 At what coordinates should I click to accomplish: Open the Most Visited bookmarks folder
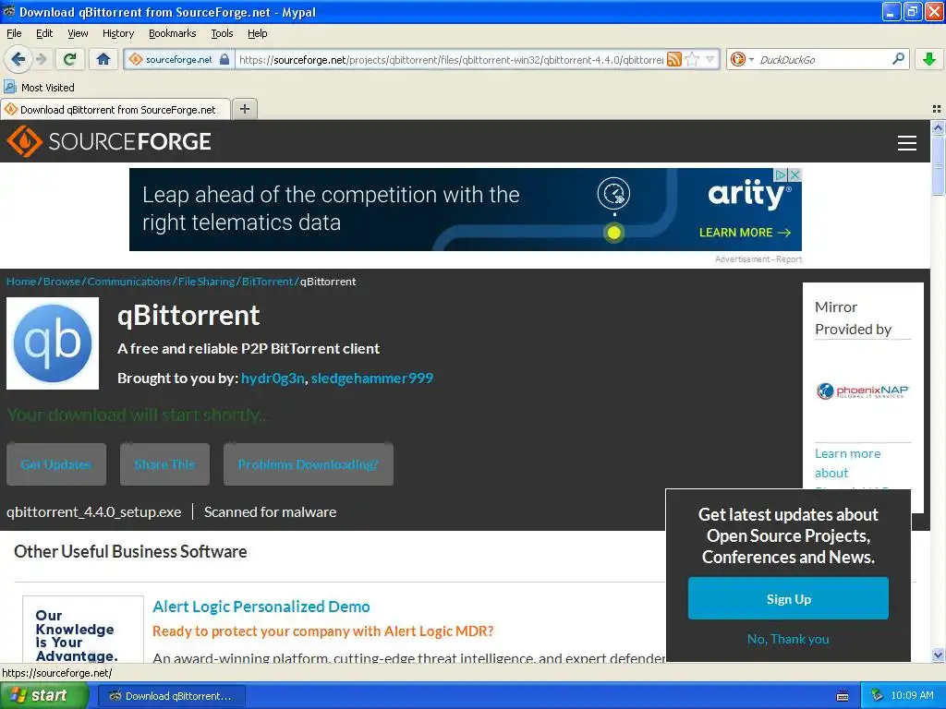click(x=39, y=88)
